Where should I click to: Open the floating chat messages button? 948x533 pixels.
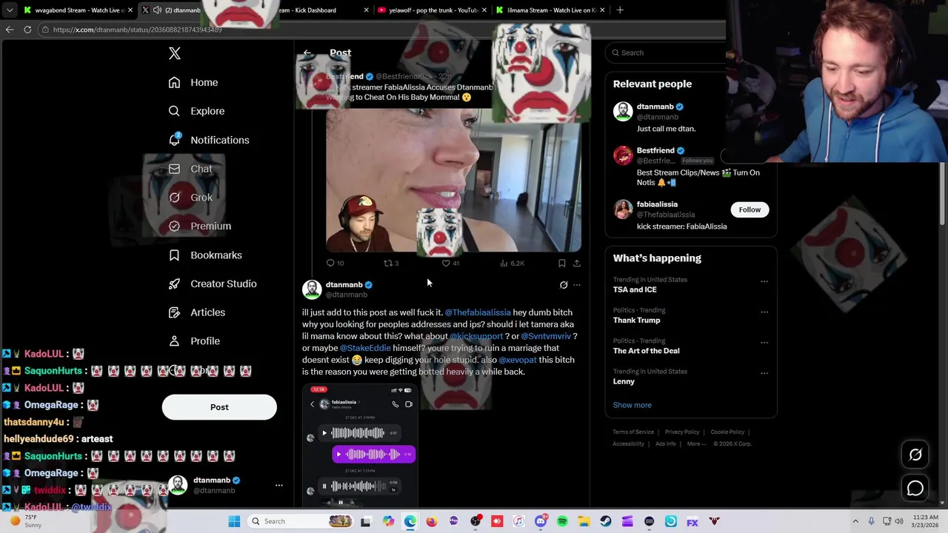915,488
